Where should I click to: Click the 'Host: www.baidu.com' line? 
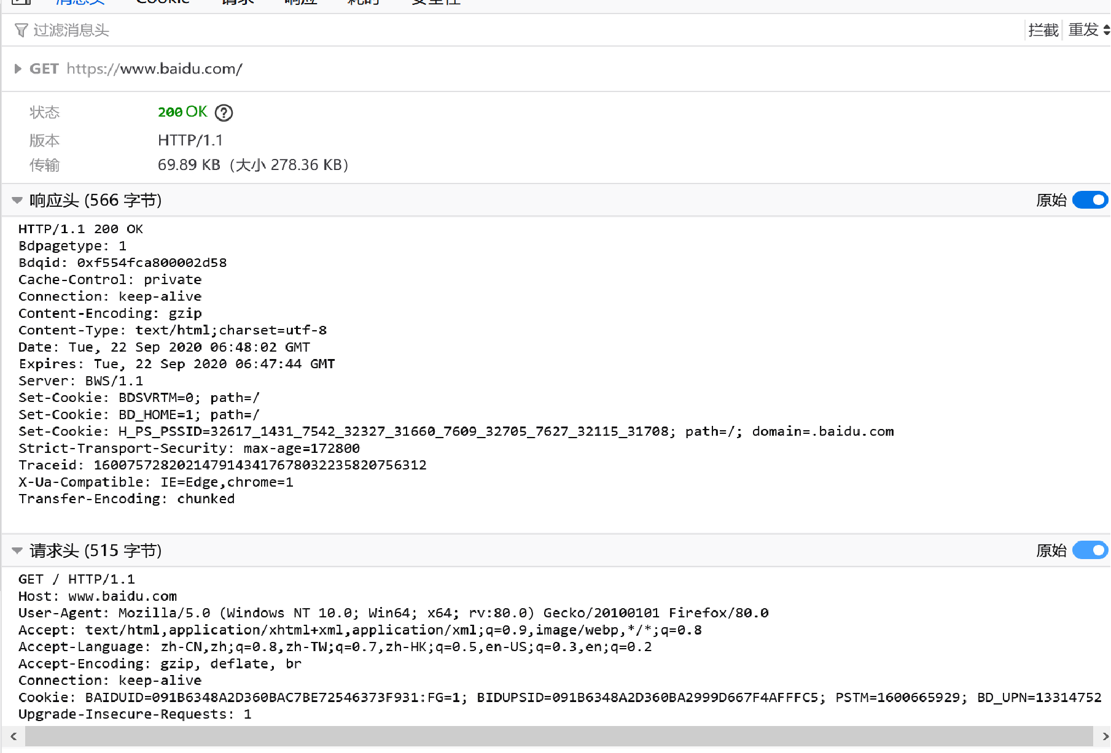(x=98, y=597)
